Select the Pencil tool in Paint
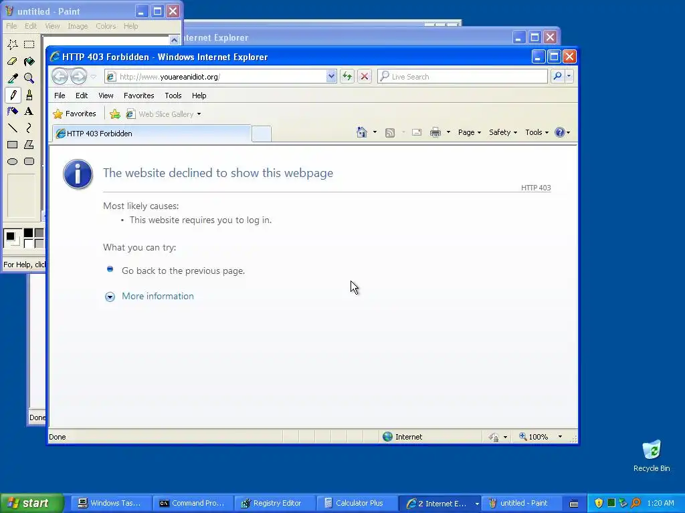Screen dimensions: 685x513 click(x=13, y=95)
